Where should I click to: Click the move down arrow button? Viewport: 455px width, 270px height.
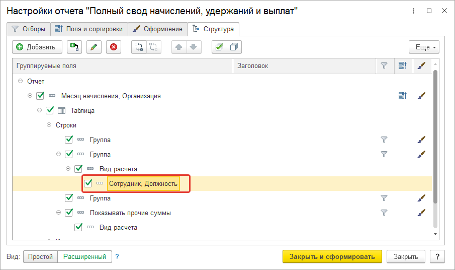(x=194, y=47)
